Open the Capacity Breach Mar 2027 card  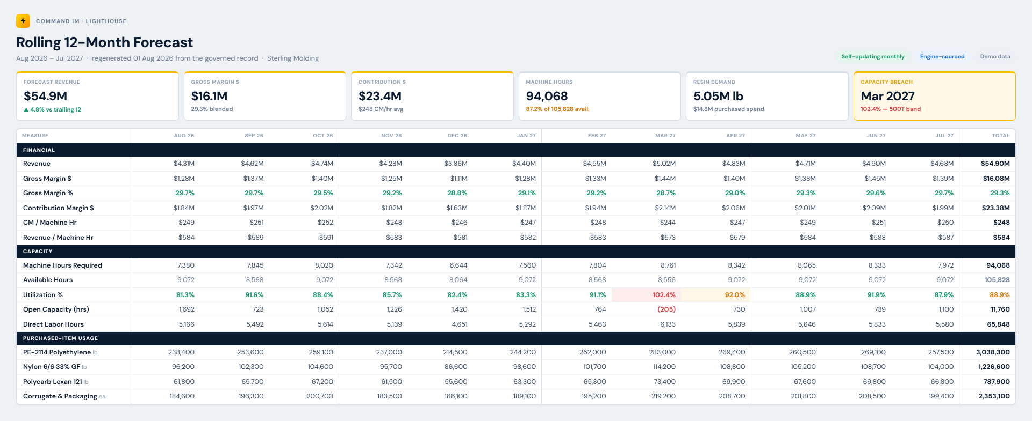tap(935, 96)
